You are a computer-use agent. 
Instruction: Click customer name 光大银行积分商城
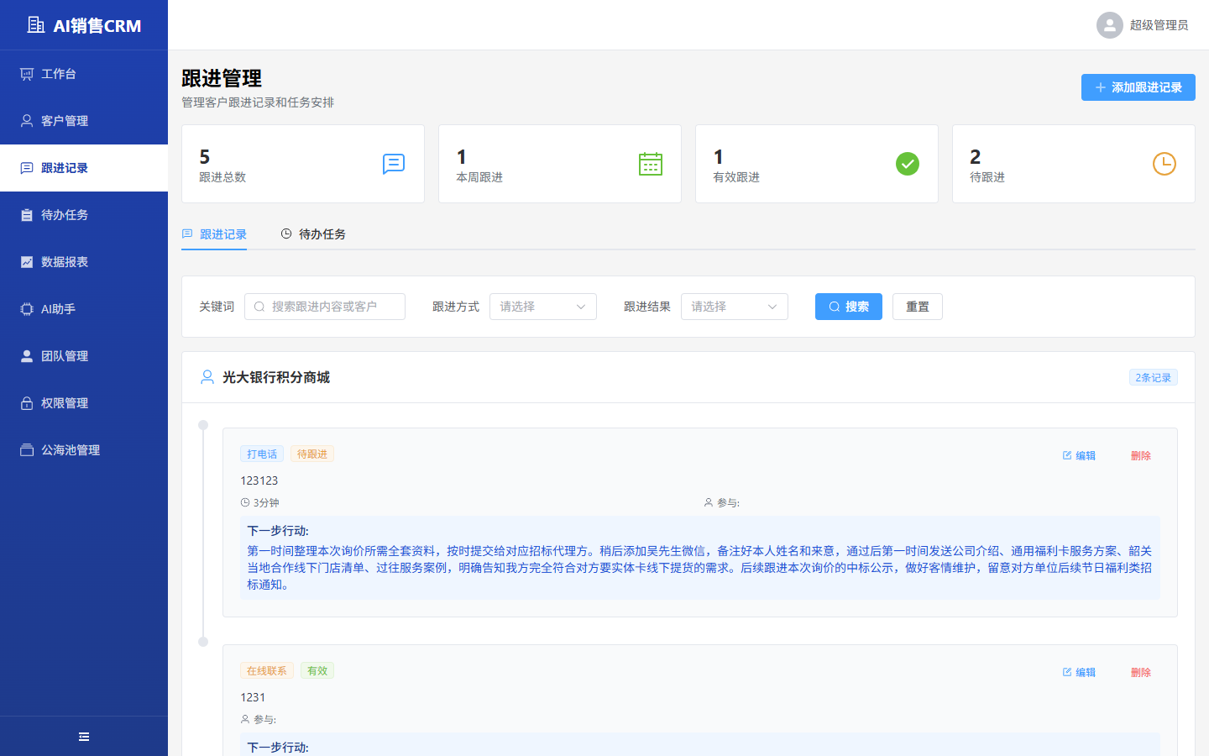point(276,377)
